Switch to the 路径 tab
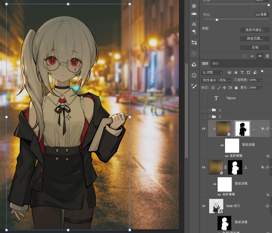Viewport: 272px width, 233px height. [215, 64]
